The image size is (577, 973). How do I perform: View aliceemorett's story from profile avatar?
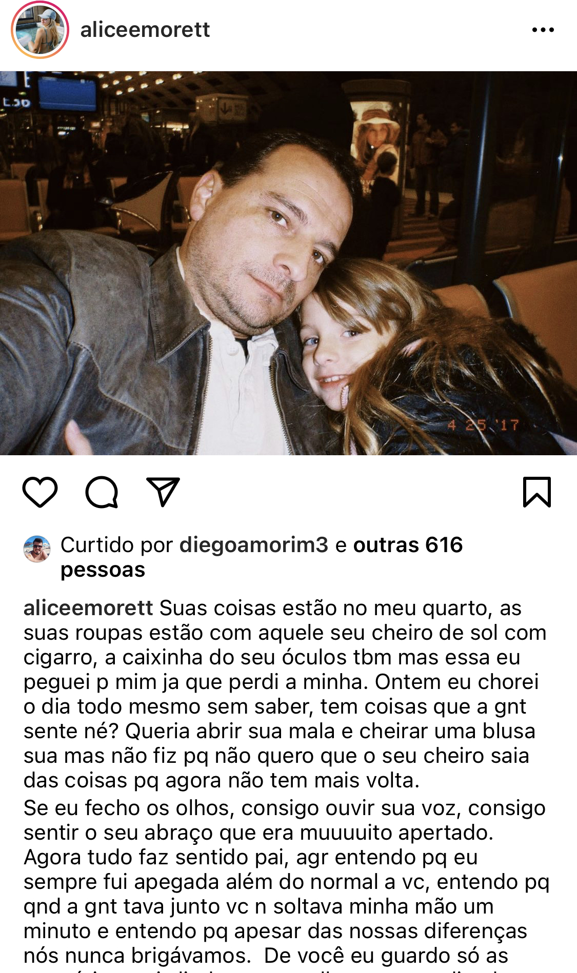pyautogui.click(x=40, y=30)
